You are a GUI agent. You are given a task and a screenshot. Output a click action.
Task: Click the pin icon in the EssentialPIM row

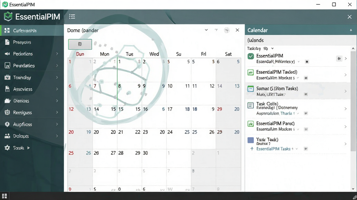pos(339,59)
